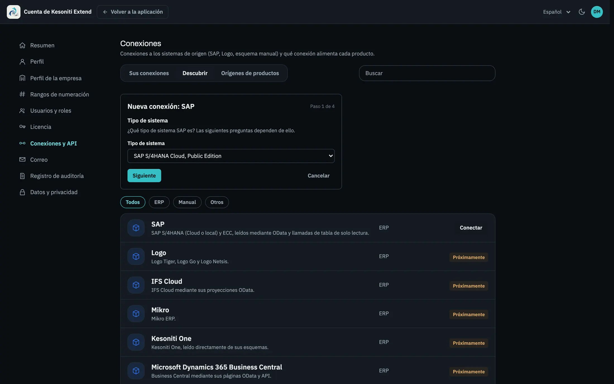Click Perfil de la empresa building icon

pos(22,78)
